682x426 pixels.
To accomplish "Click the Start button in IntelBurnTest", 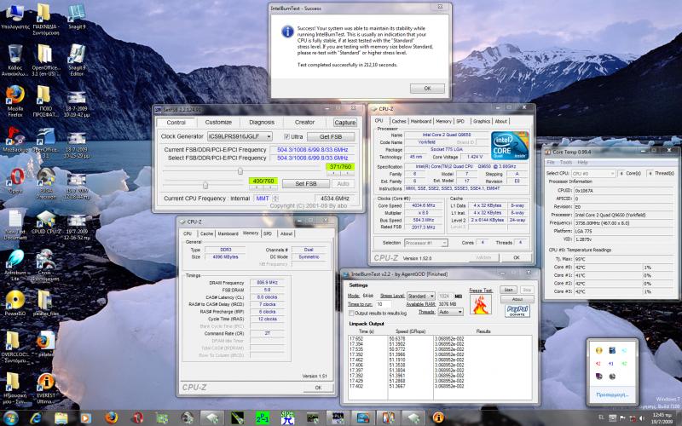I will [x=508, y=290].
